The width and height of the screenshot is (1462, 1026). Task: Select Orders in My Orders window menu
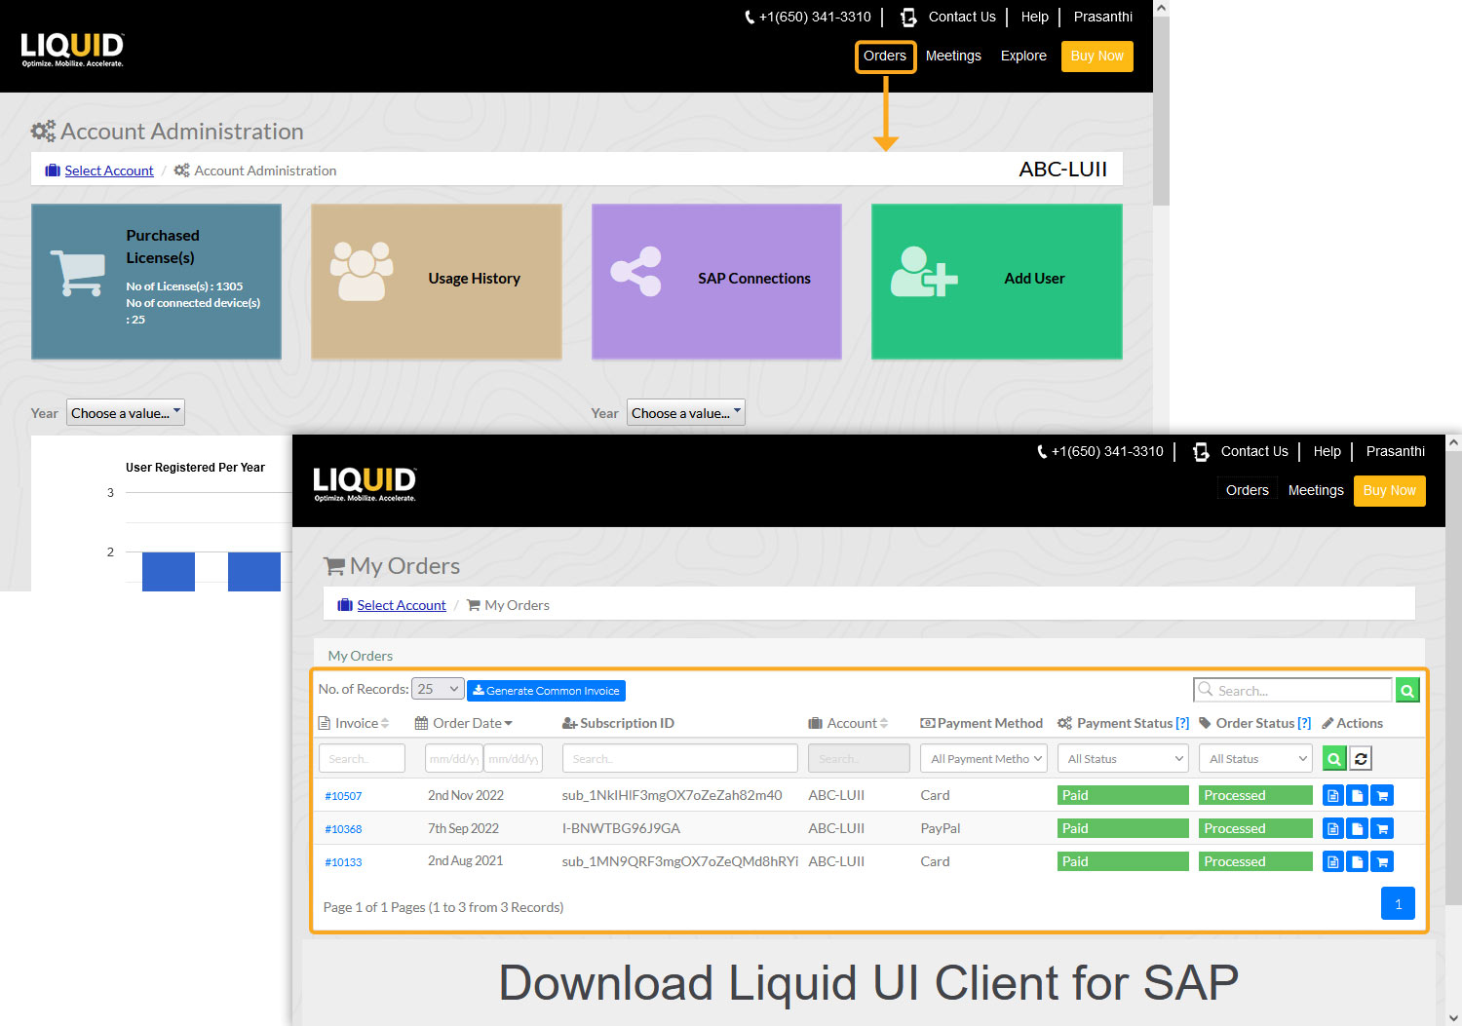pyautogui.click(x=1248, y=490)
